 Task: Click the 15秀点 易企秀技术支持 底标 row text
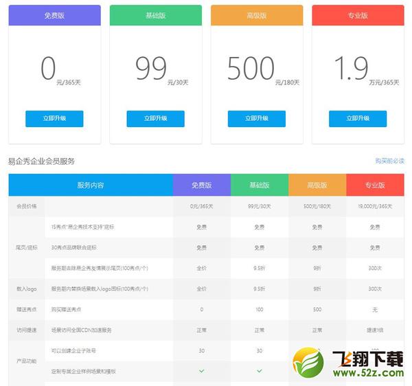(x=83, y=227)
